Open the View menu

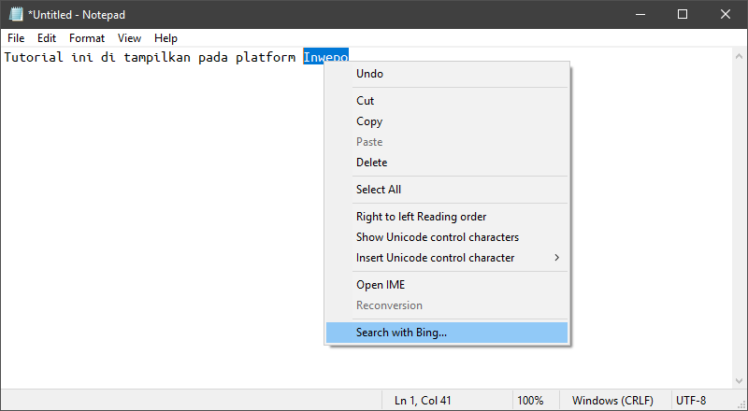(x=129, y=38)
